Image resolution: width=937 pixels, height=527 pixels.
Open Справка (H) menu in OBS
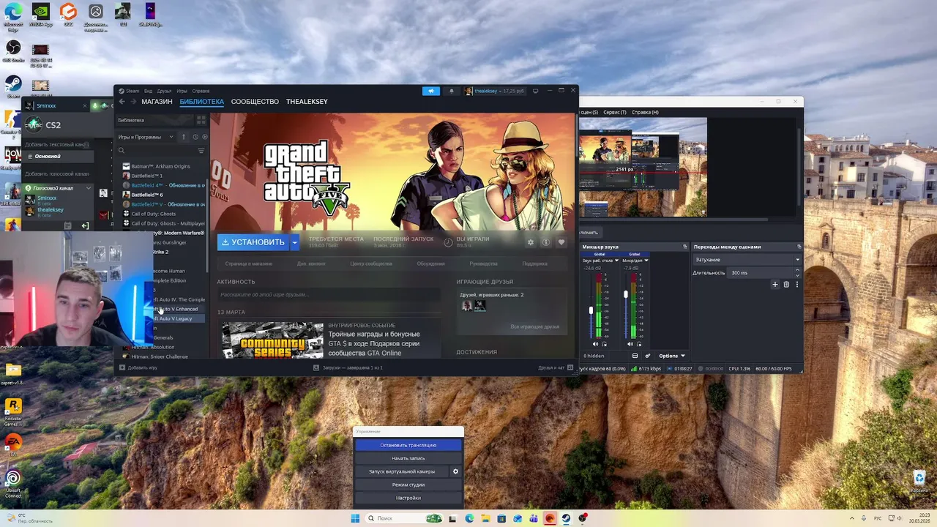coord(645,113)
